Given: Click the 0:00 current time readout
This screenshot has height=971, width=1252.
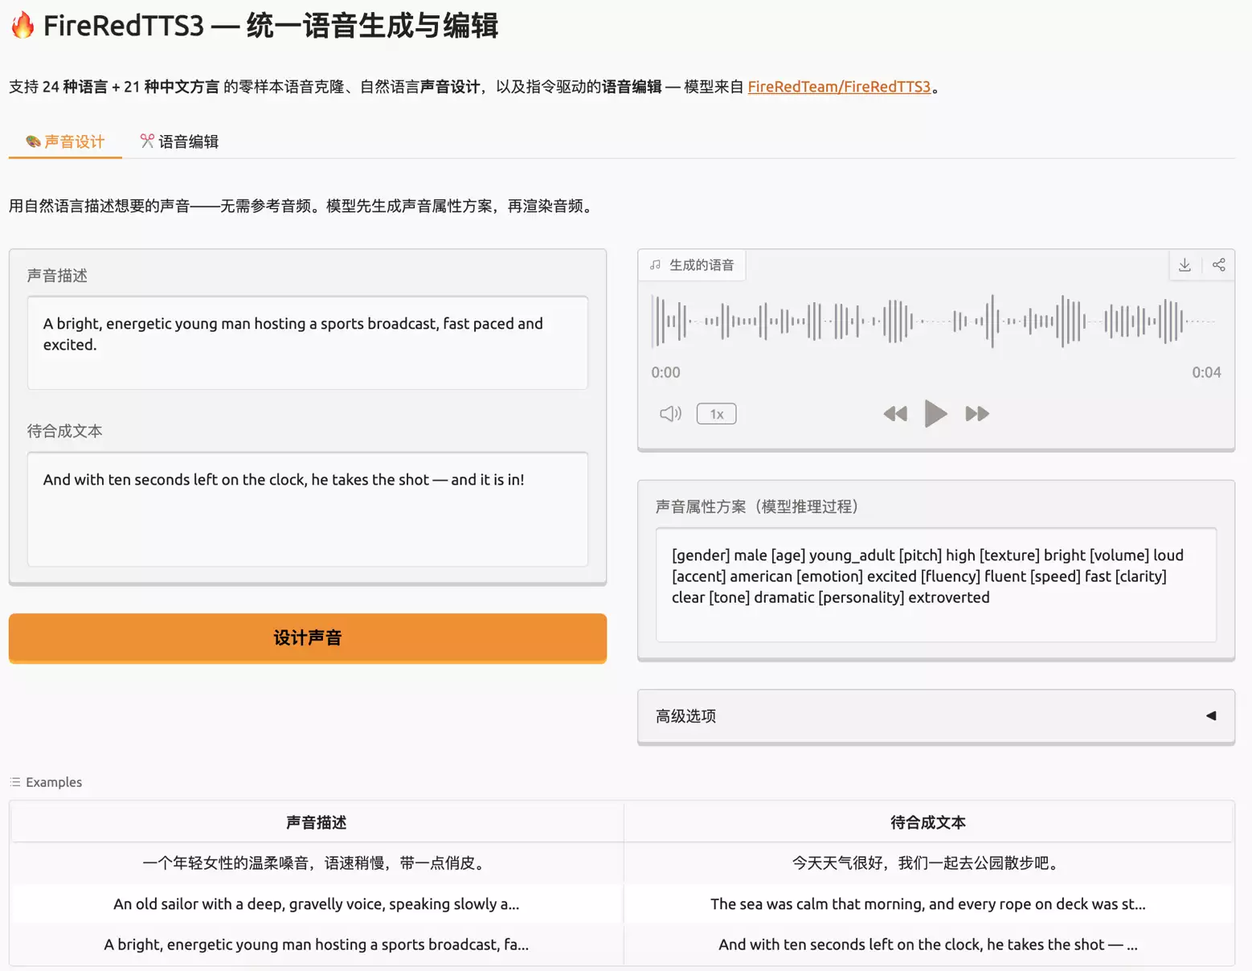Looking at the screenshot, I should (x=665, y=372).
